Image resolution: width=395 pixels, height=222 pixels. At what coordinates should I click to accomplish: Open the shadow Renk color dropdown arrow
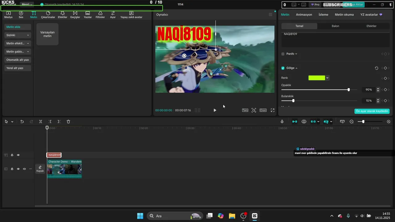point(327,78)
